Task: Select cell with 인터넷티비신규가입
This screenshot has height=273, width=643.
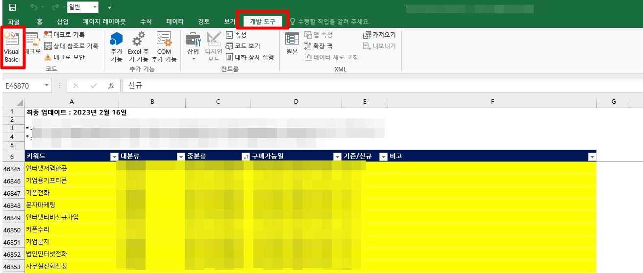Action: [x=72, y=217]
